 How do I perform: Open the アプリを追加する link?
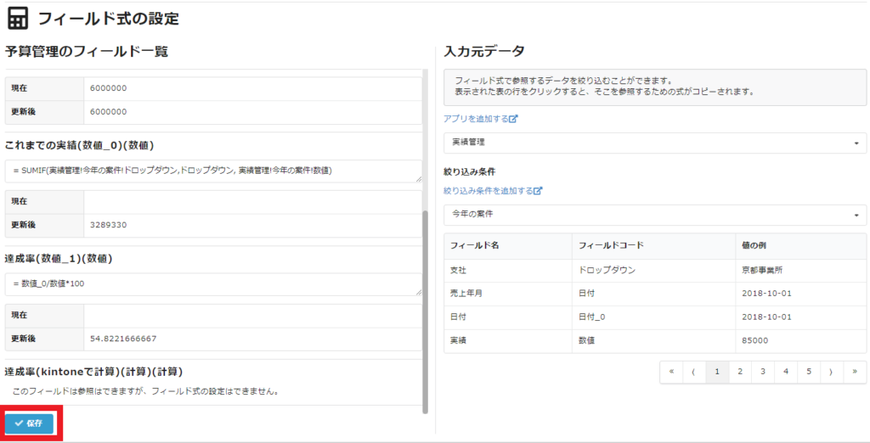click(x=476, y=119)
